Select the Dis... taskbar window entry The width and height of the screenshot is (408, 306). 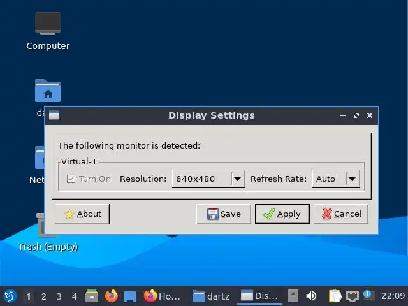coord(259,296)
